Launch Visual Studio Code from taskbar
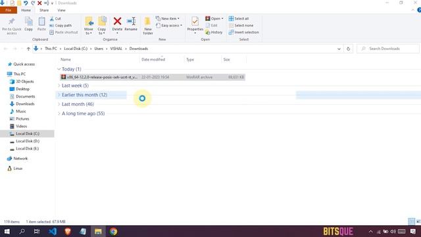This screenshot has height=237, width=421. [53, 231]
